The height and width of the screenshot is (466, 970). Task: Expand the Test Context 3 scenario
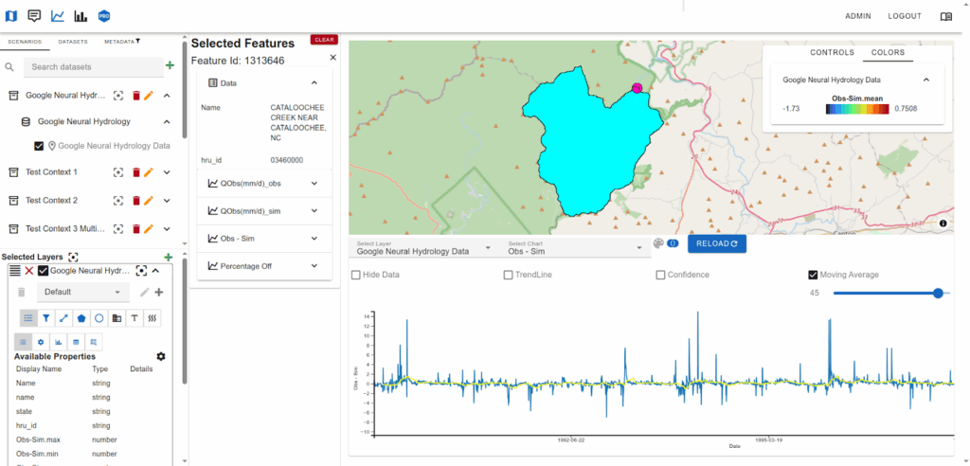click(x=167, y=228)
